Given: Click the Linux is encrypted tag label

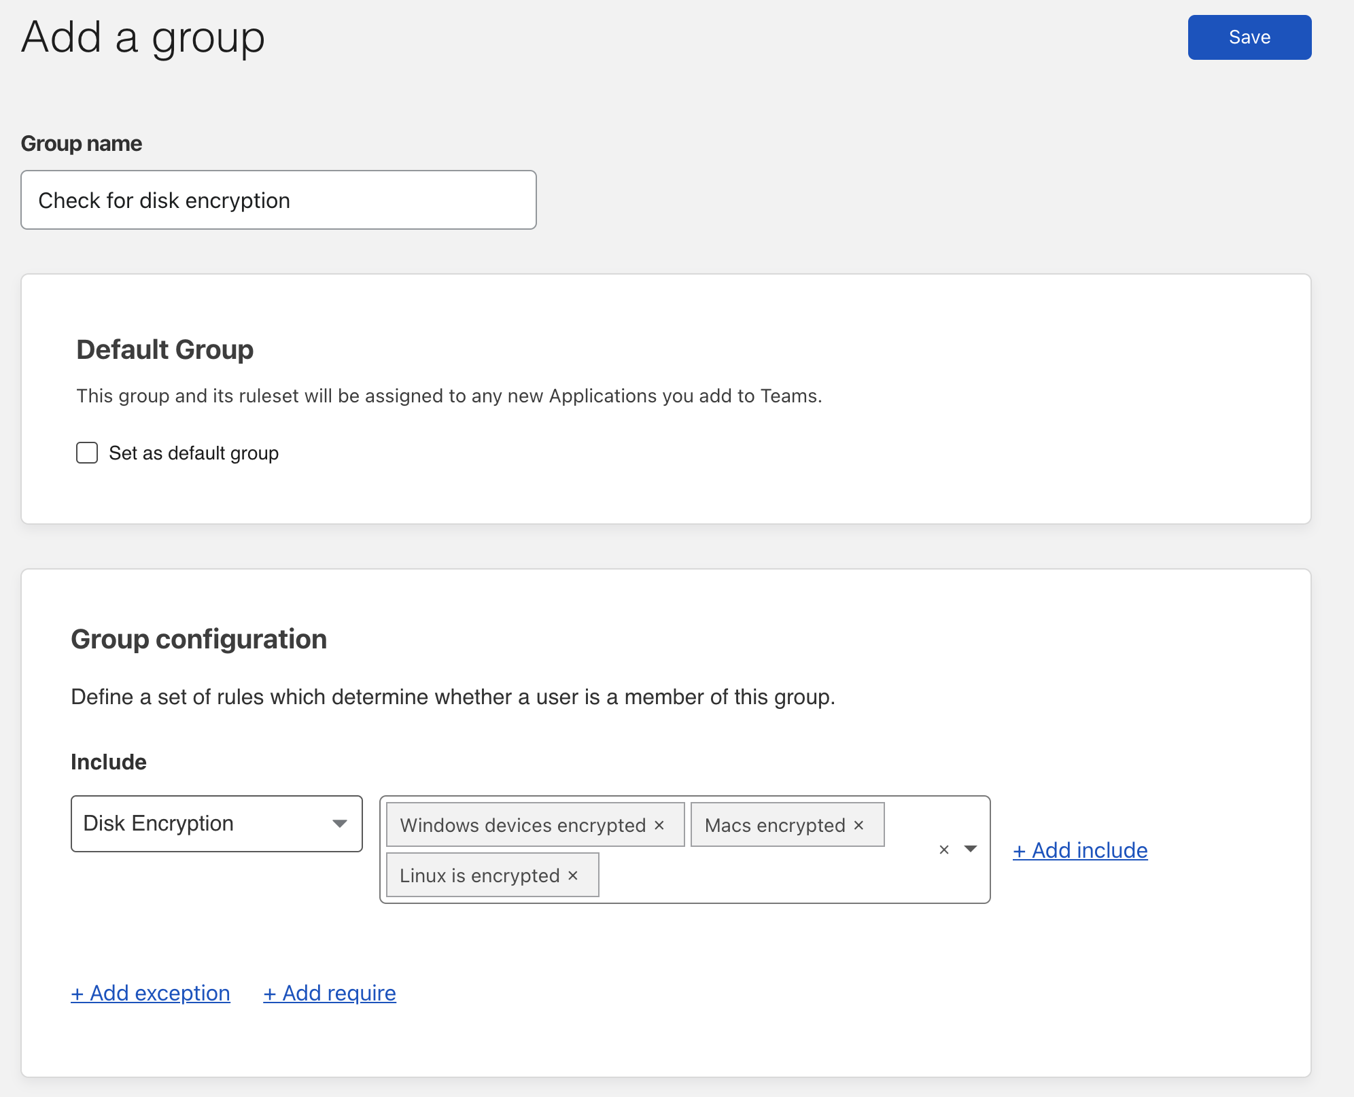Looking at the screenshot, I should click(480, 875).
